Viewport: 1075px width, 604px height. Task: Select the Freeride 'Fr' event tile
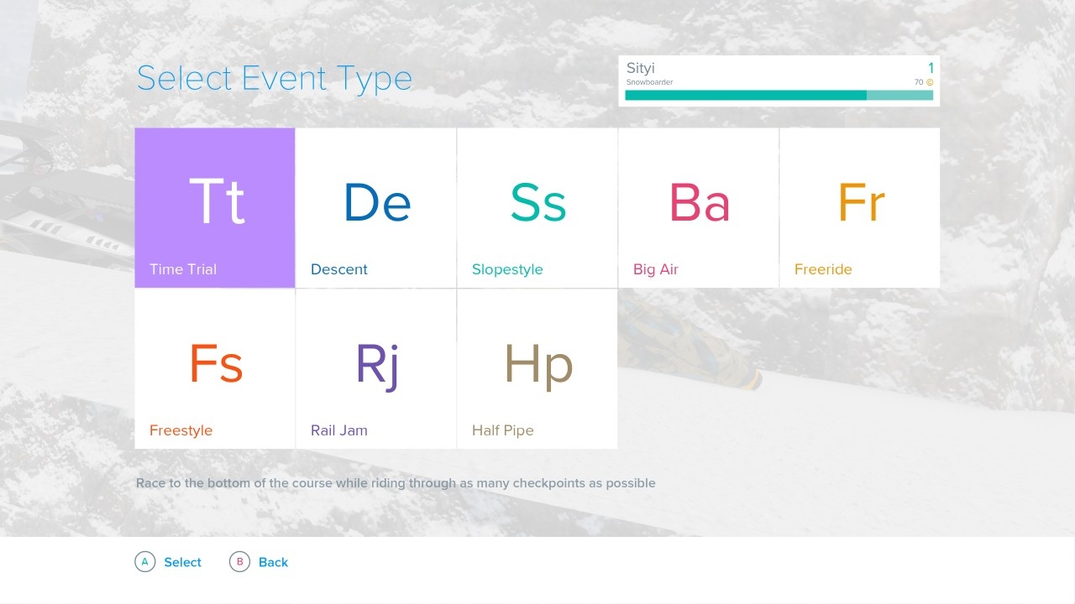[x=860, y=207]
